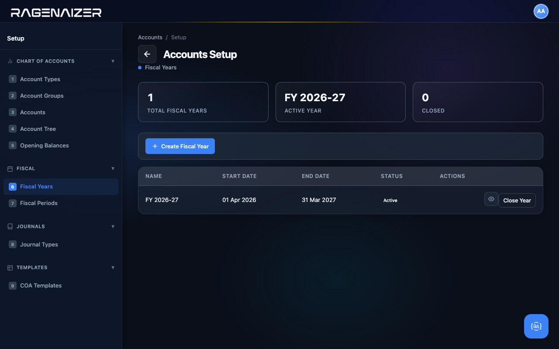Open Account Groups in sidebar
This screenshot has height=349, width=559.
(61, 96)
